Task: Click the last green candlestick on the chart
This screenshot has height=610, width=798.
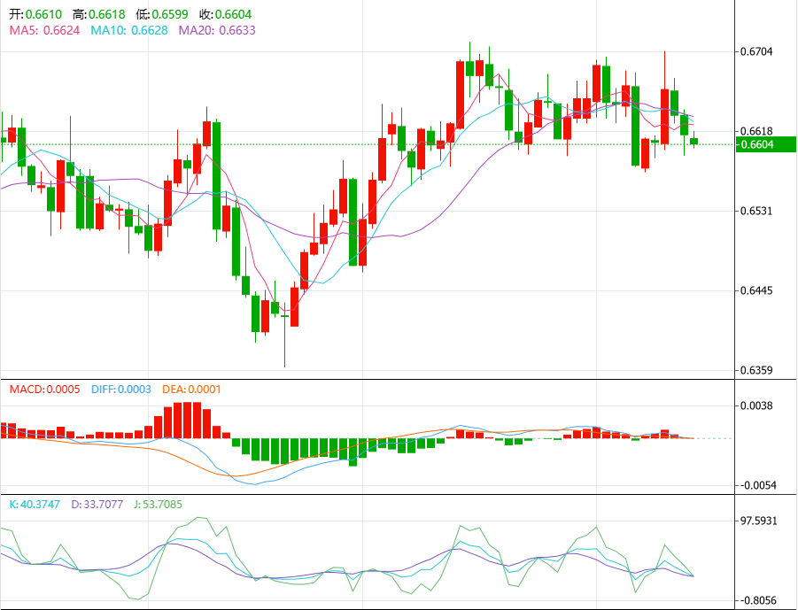Action: click(x=693, y=141)
